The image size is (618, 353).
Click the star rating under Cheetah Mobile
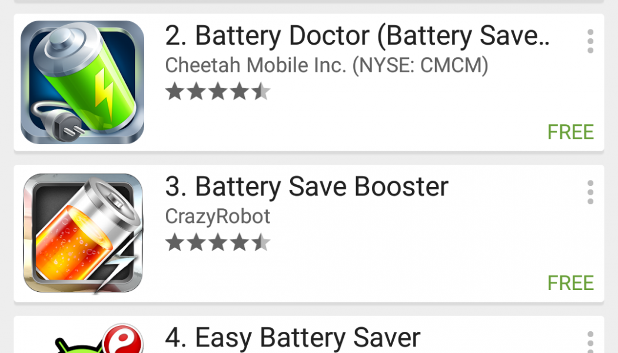(x=218, y=92)
